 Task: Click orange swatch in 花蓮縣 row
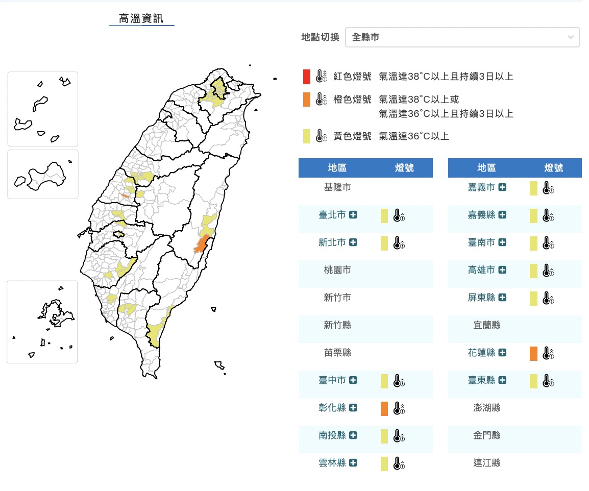coord(533,354)
